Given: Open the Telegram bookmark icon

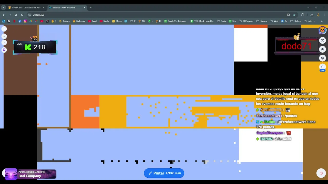Looking at the screenshot, I should tap(126, 21).
